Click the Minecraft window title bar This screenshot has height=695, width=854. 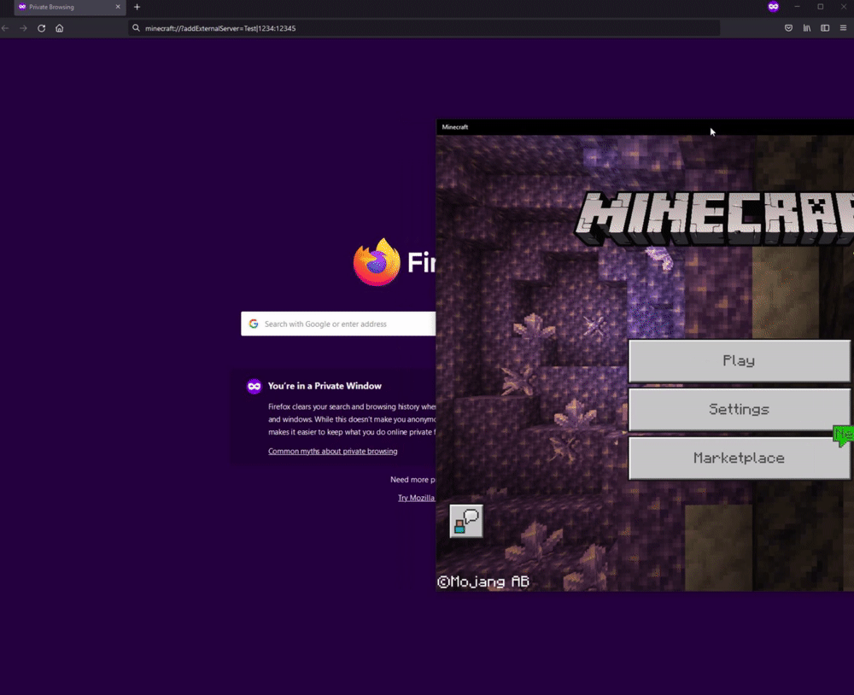tap(645, 127)
